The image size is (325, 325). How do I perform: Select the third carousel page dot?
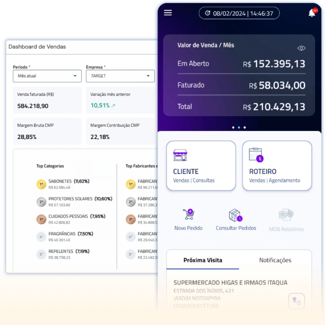point(244,128)
